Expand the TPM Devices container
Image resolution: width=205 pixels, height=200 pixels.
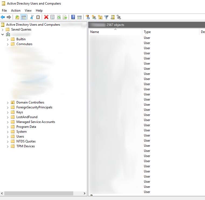(8, 146)
